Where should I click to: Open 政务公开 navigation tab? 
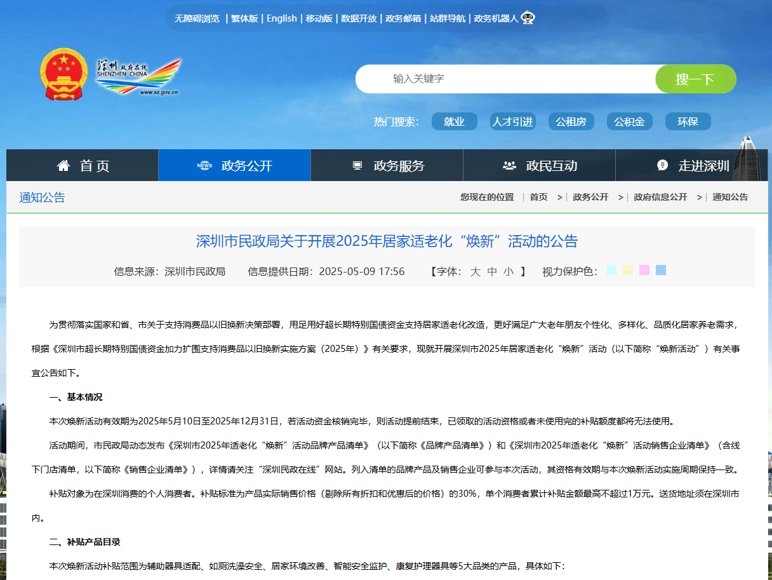point(234,166)
